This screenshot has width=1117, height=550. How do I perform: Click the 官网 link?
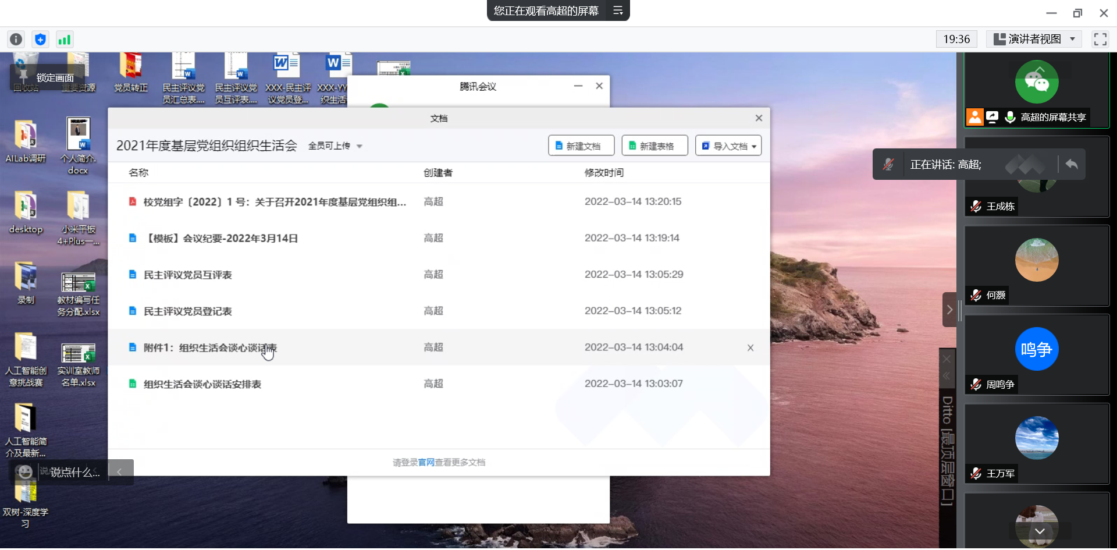pyautogui.click(x=426, y=462)
